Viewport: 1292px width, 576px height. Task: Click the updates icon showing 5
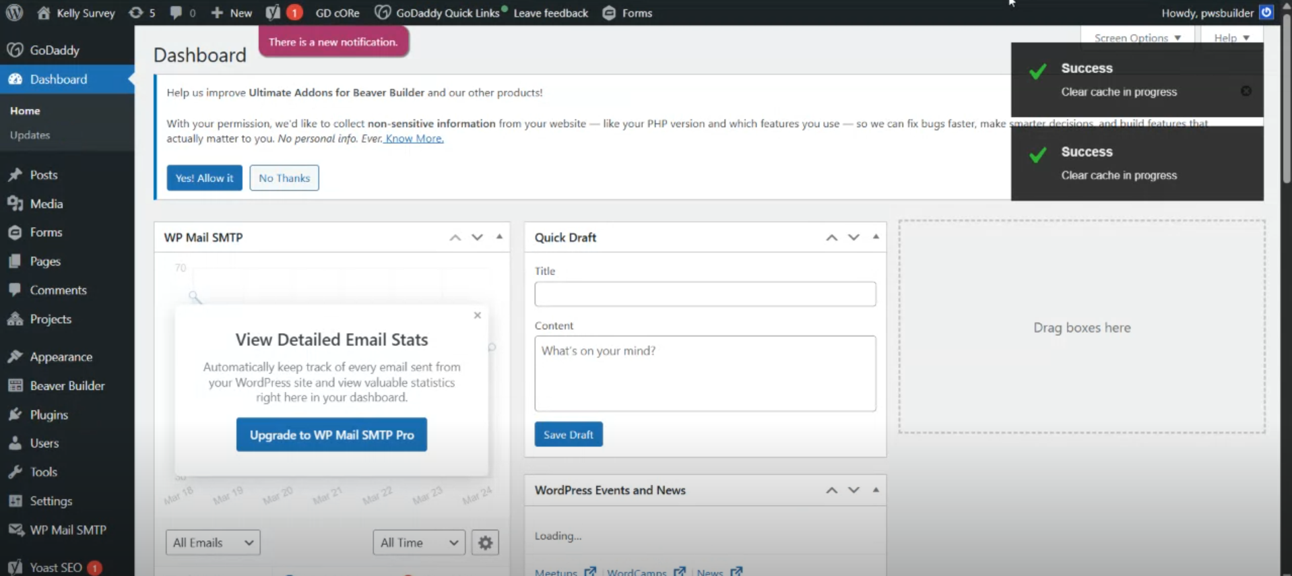[x=141, y=13]
